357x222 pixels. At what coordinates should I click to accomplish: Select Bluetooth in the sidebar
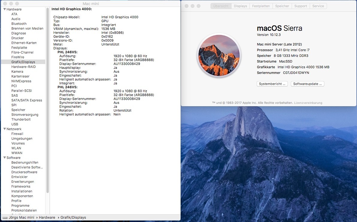[19, 24]
